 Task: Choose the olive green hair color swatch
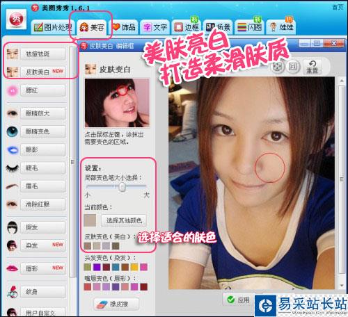[88, 267]
